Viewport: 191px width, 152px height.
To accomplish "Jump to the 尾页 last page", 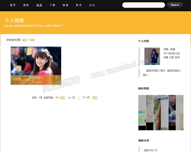I will [95, 98].
